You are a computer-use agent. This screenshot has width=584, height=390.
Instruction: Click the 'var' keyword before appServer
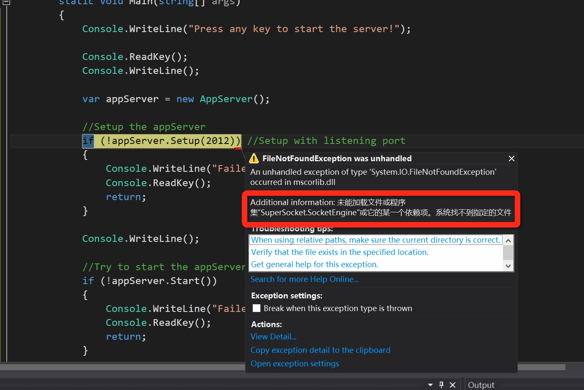(91, 99)
